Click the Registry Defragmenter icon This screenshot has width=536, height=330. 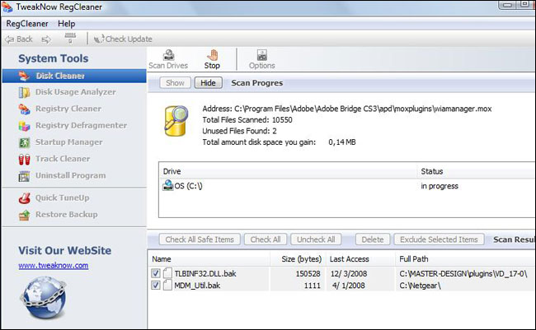24,126
